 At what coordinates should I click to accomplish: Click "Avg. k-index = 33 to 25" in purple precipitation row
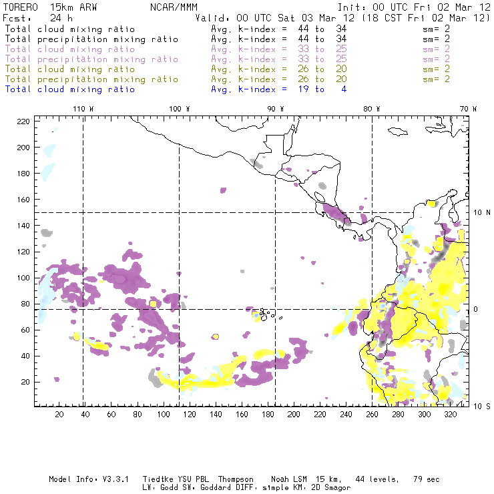279,59
